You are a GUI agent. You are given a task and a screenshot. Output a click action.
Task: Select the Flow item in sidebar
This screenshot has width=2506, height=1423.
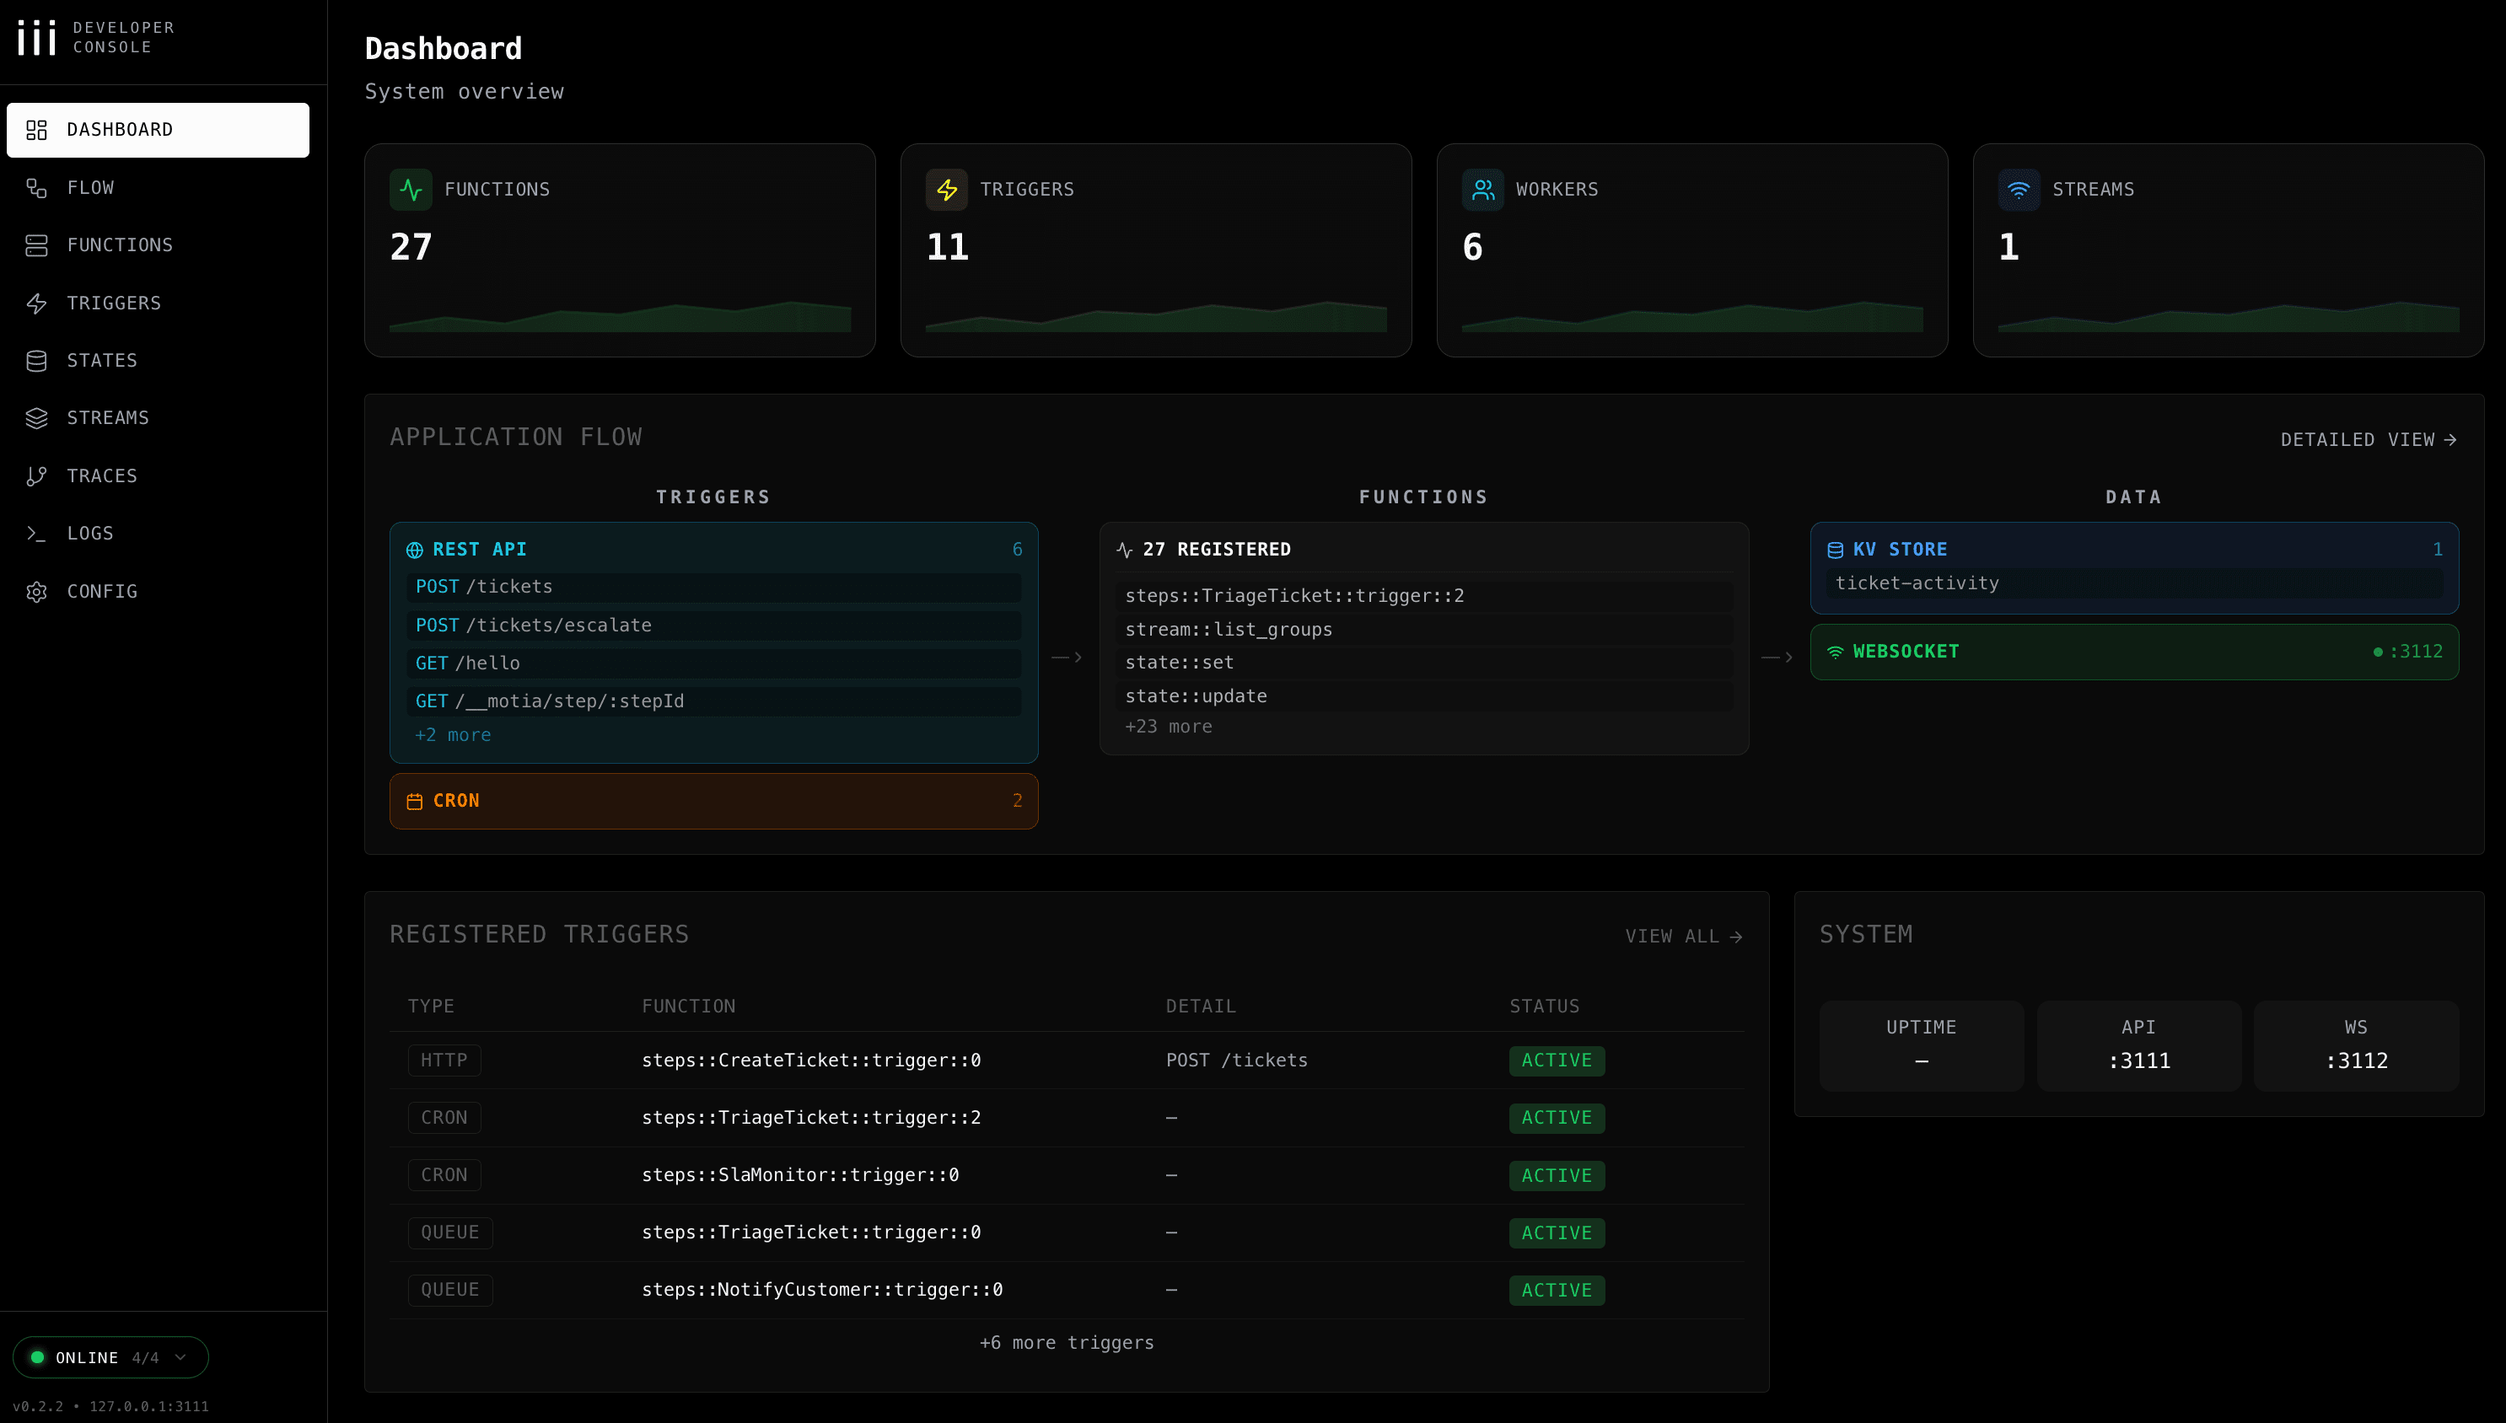(90, 188)
